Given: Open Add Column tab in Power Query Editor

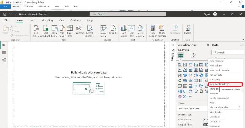Looking at the screenshot, I should coord(44,6).
